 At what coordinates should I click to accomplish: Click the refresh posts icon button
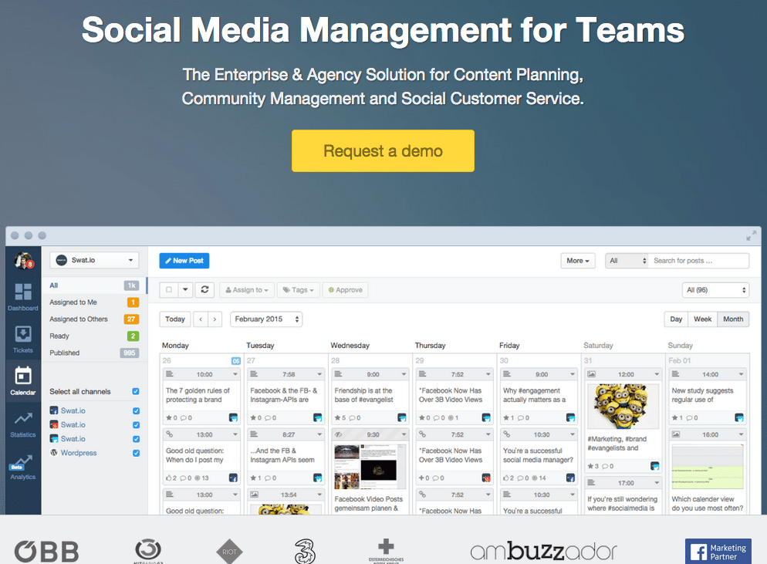click(x=205, y=289)
